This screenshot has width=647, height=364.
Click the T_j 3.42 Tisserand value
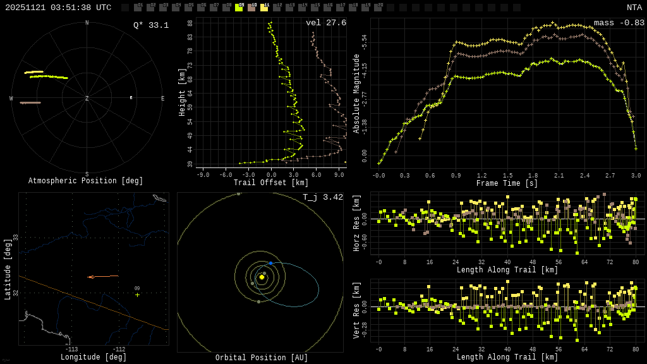pos(322,197)
